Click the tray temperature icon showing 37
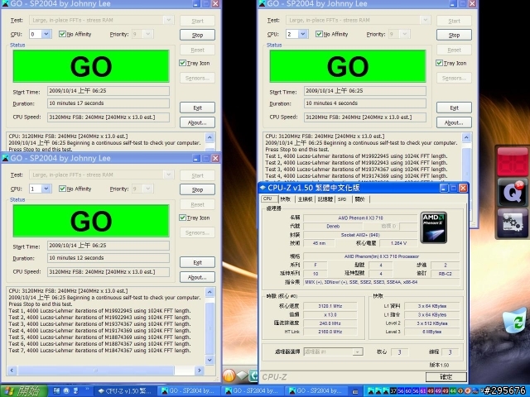Viewport: 530px width, 397px height. tap(393, 391)
